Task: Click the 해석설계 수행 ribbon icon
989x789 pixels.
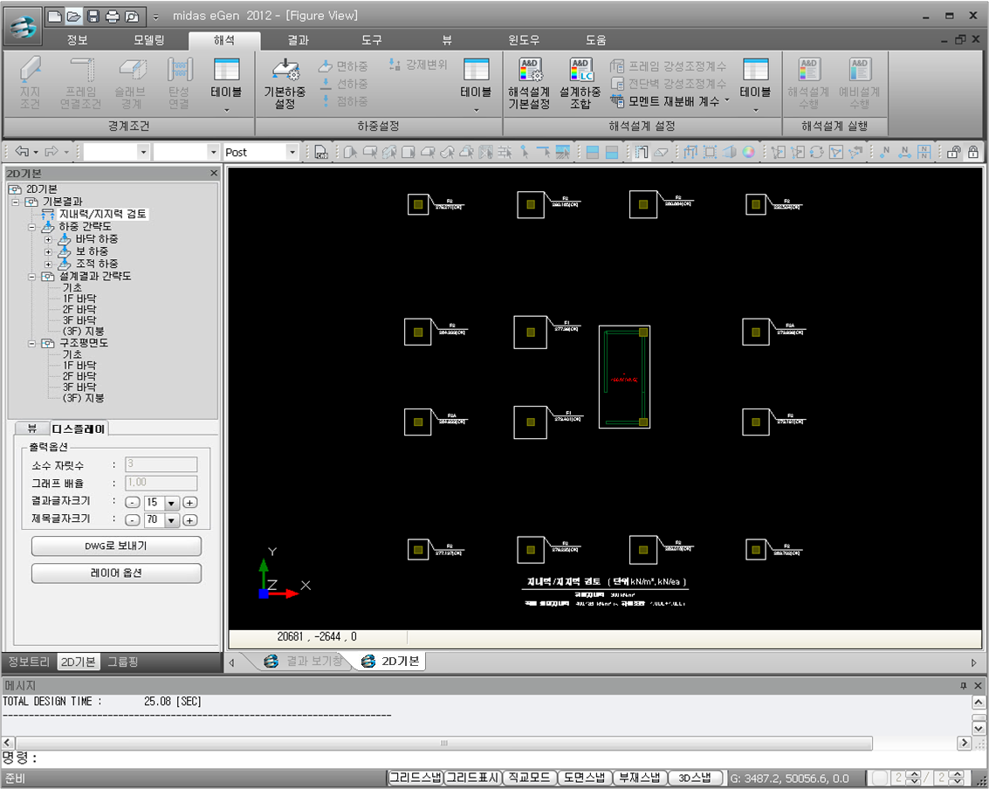Action: click(x=808, y=85)
